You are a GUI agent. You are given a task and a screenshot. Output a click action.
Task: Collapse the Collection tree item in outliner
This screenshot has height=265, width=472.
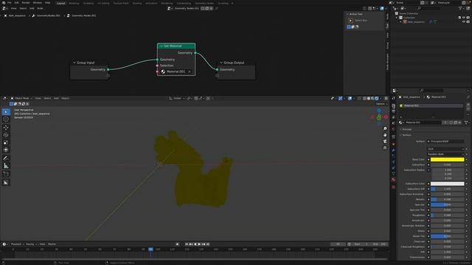coord(397,18)
